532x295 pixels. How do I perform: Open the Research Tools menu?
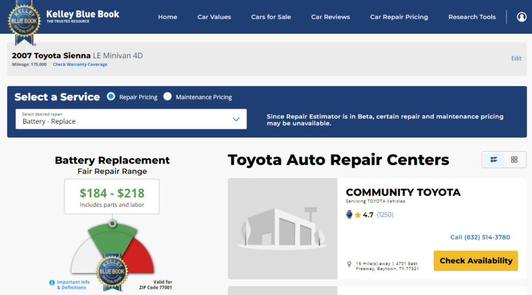[x=472, y=17]
